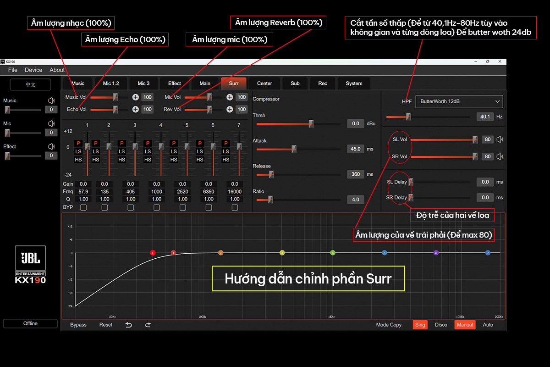This screenshot has height=367, width=550.
Task: Tick the BYP checkbox for band 4
Action: coord(157,207)
